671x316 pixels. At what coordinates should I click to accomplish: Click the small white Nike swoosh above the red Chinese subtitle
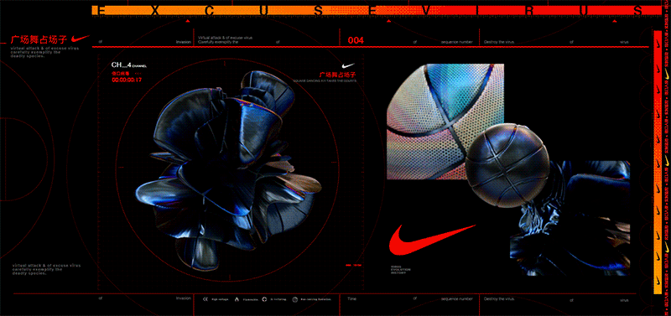click(348, 65)
